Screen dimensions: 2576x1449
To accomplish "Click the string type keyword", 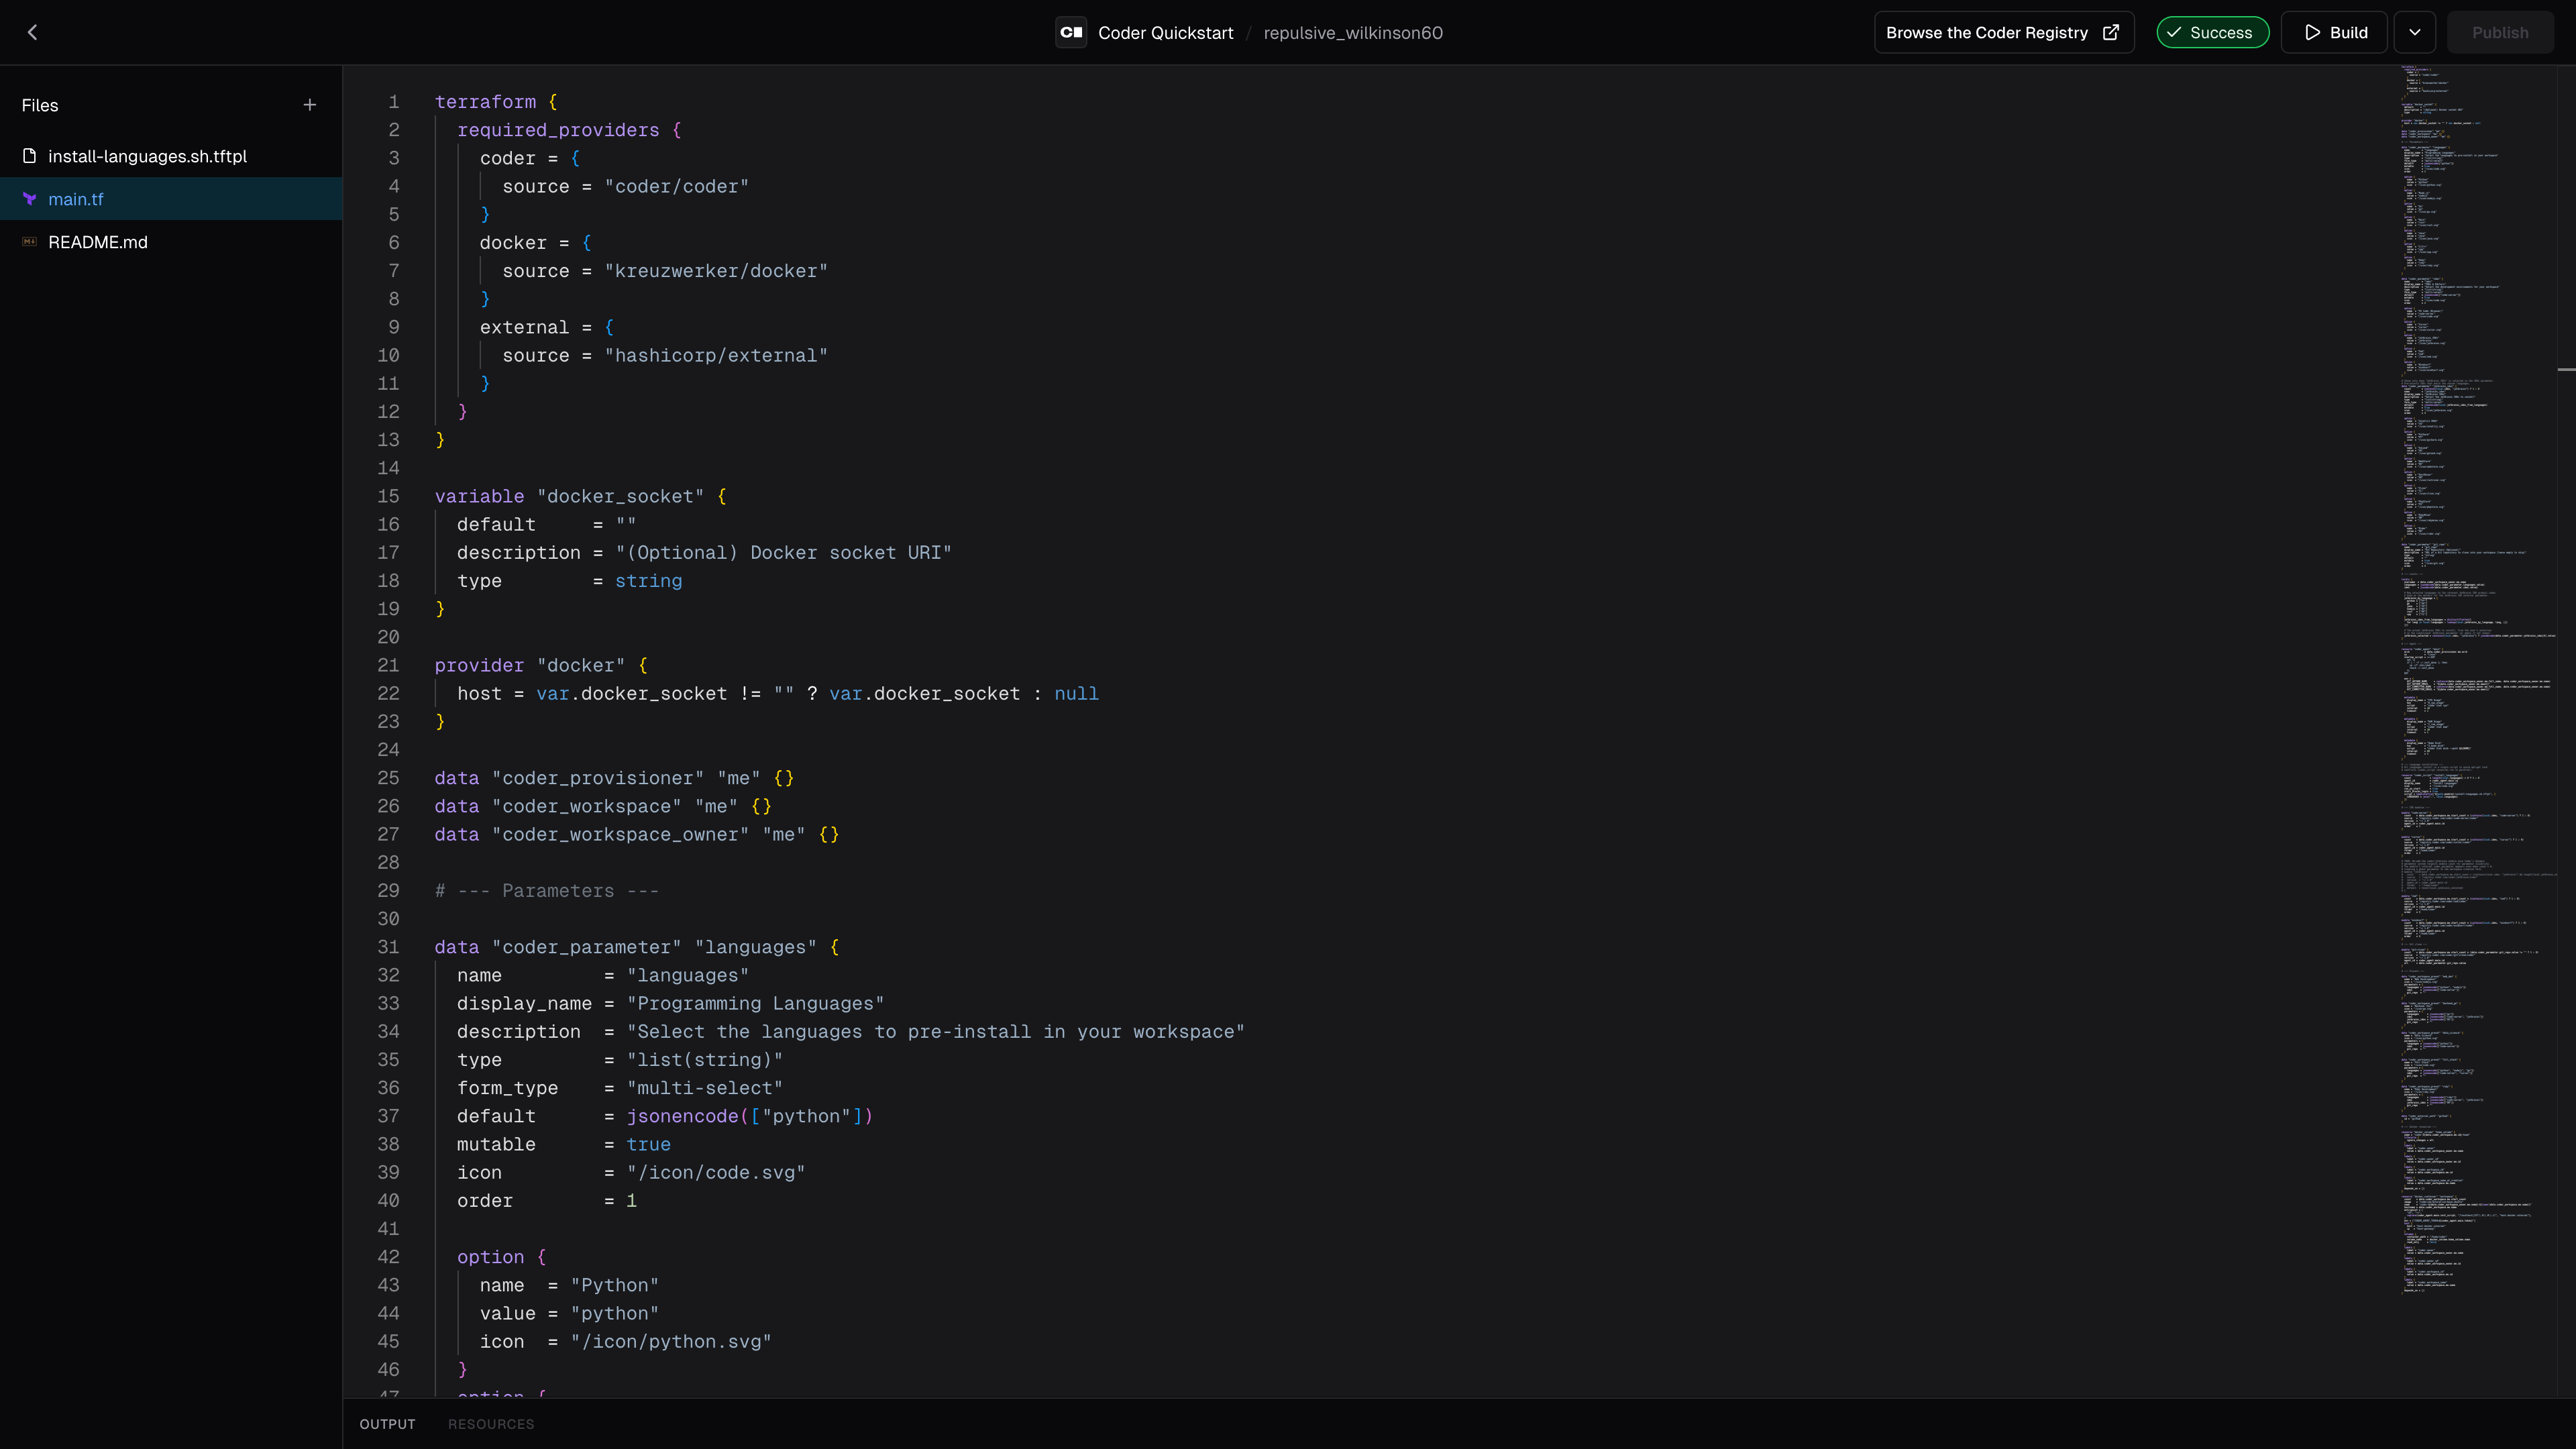I will click(648, 581).
